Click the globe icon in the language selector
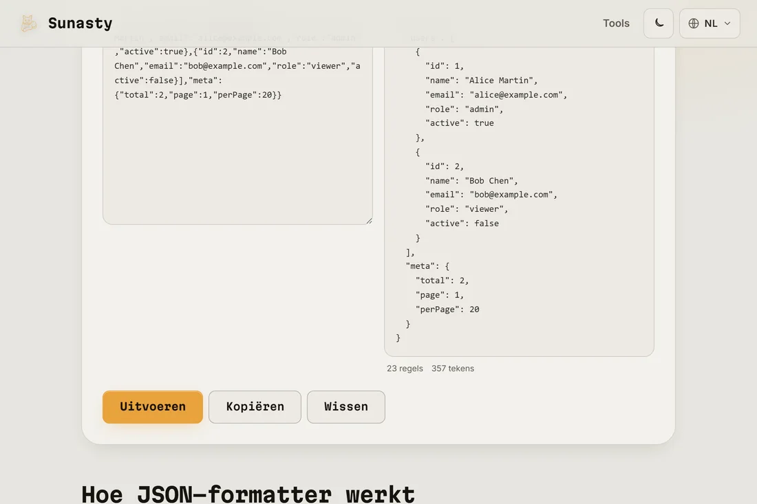757x504 pixels. 693,23
